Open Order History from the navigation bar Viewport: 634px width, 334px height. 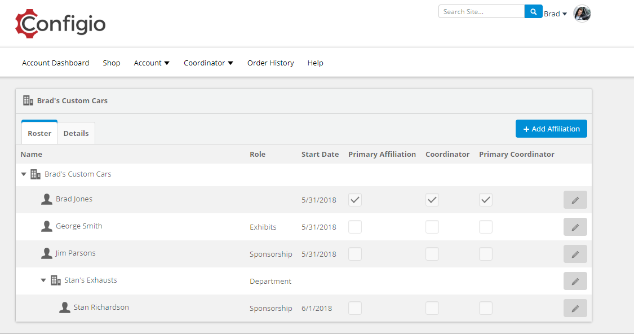click(x=270, y=63)
